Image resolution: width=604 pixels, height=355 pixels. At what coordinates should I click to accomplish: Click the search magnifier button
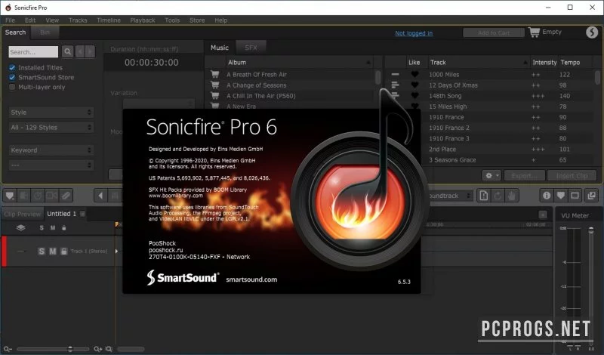tap(67, 51)
